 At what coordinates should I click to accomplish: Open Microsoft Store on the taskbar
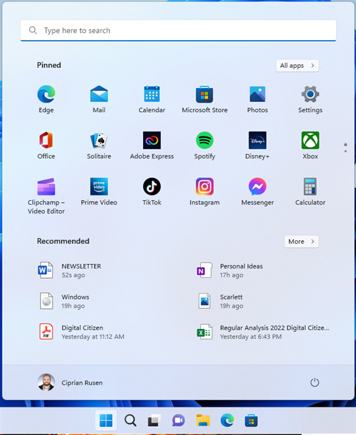click(x=251, y=421)
